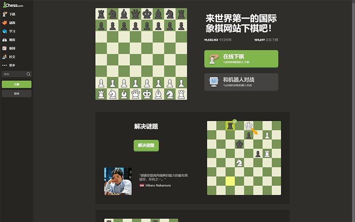355x222 pixels.
Task: Start 在线下棋 online play
Action: (x=241, y=59)
